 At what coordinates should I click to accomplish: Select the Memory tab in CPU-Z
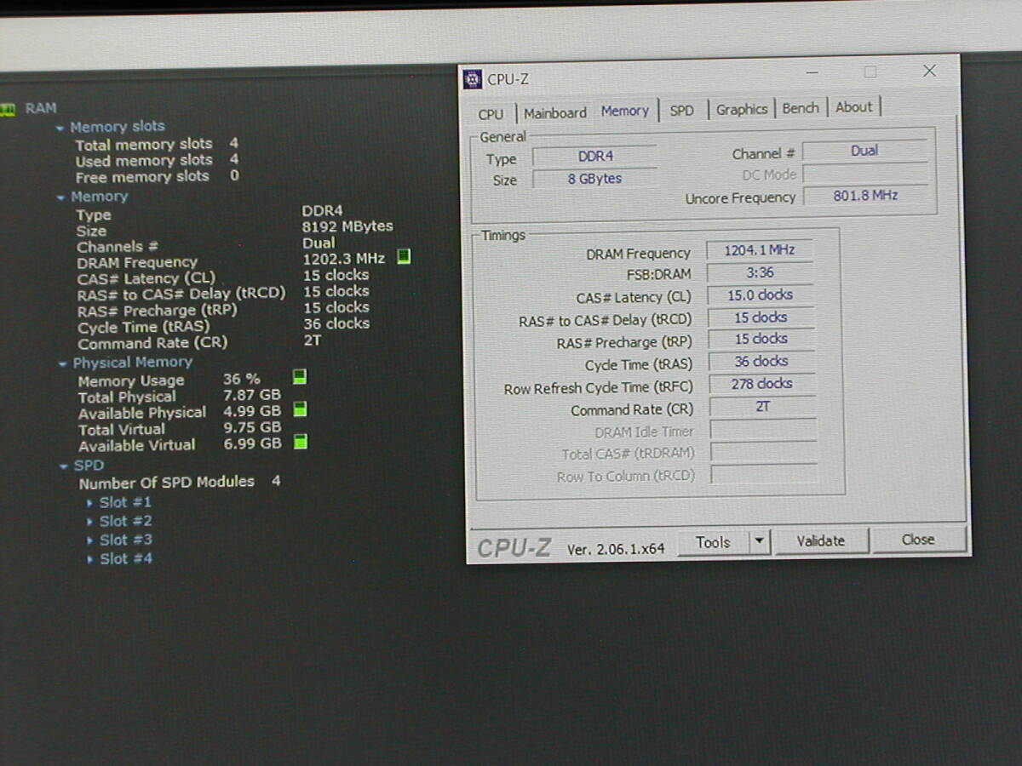[x=624, y=111]
